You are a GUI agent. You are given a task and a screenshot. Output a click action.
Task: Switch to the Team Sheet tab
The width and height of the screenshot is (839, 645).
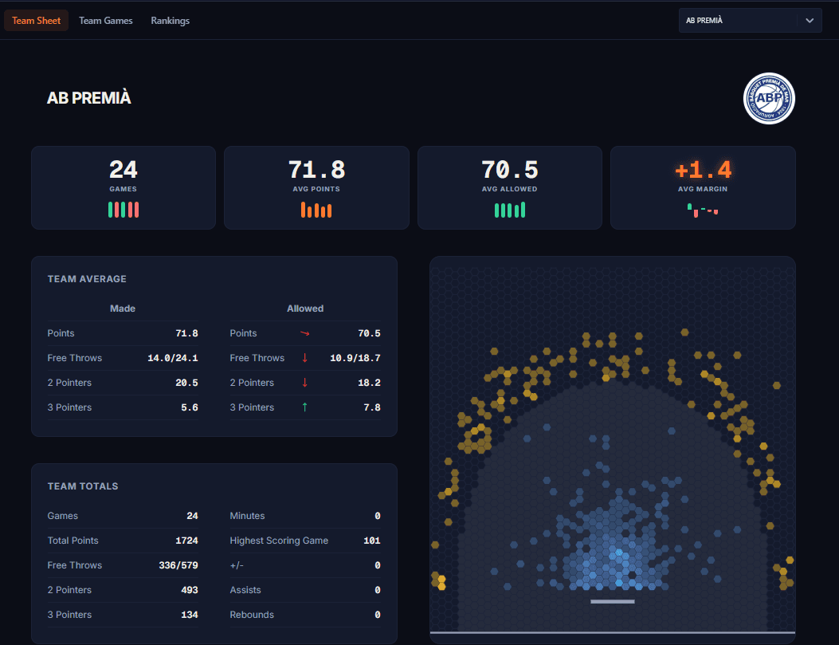(x=37, y=21)
